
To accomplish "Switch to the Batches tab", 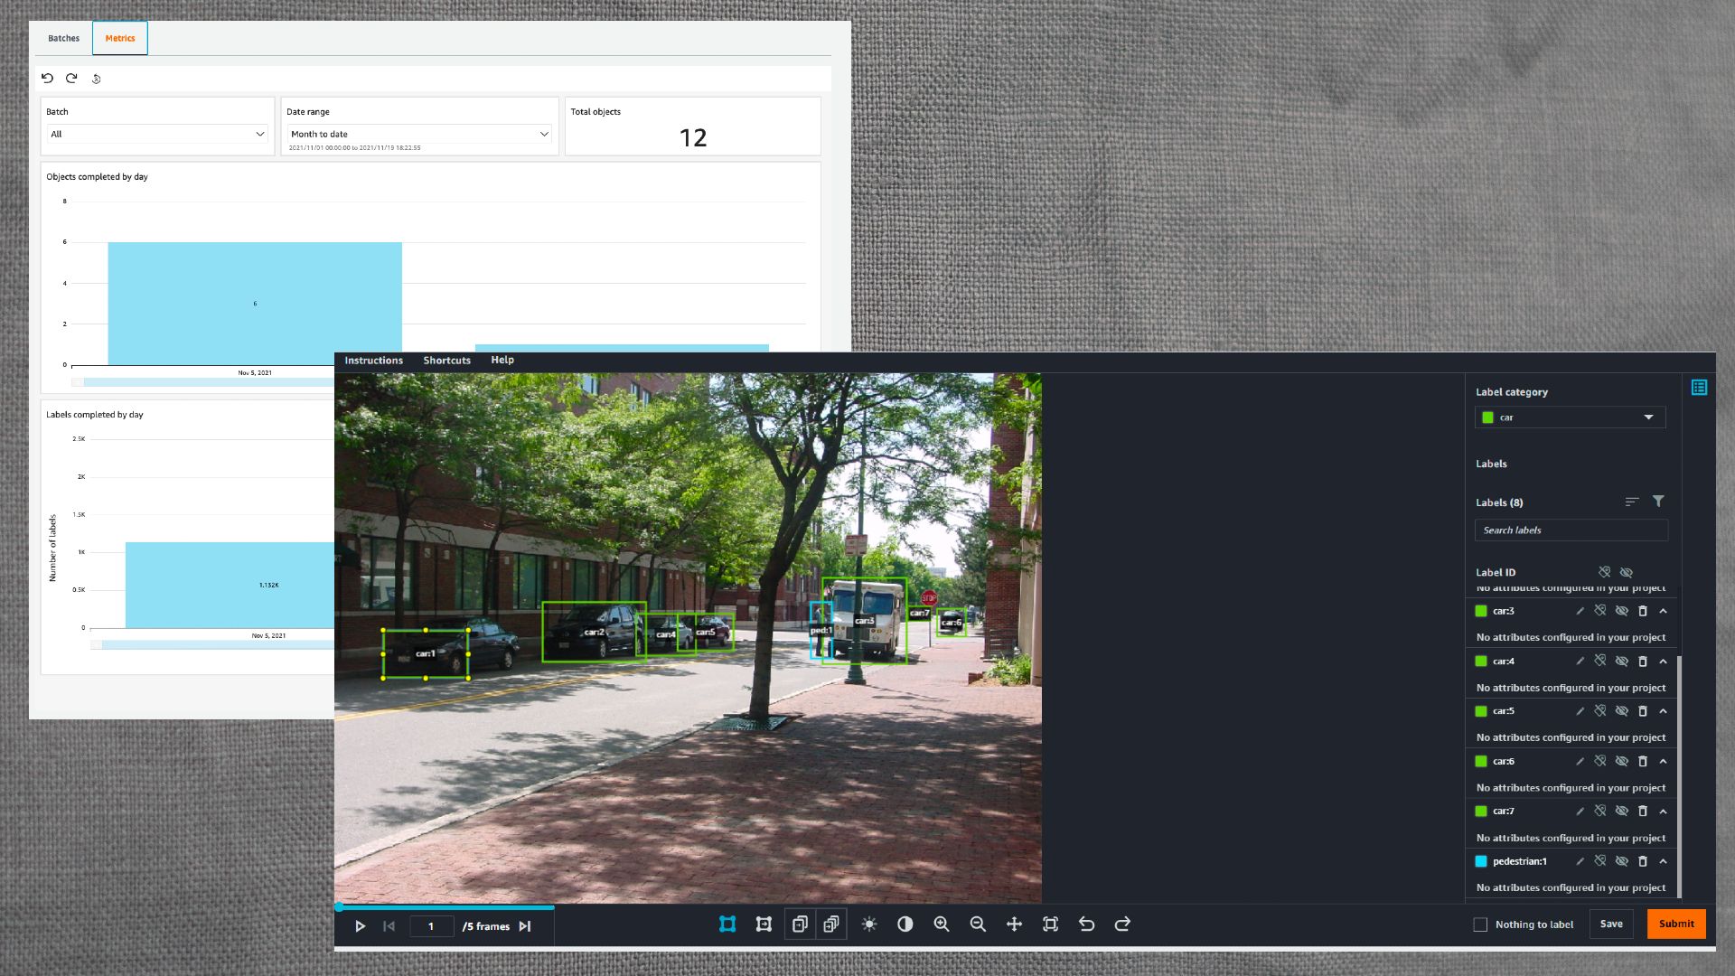I will [63, 38].
